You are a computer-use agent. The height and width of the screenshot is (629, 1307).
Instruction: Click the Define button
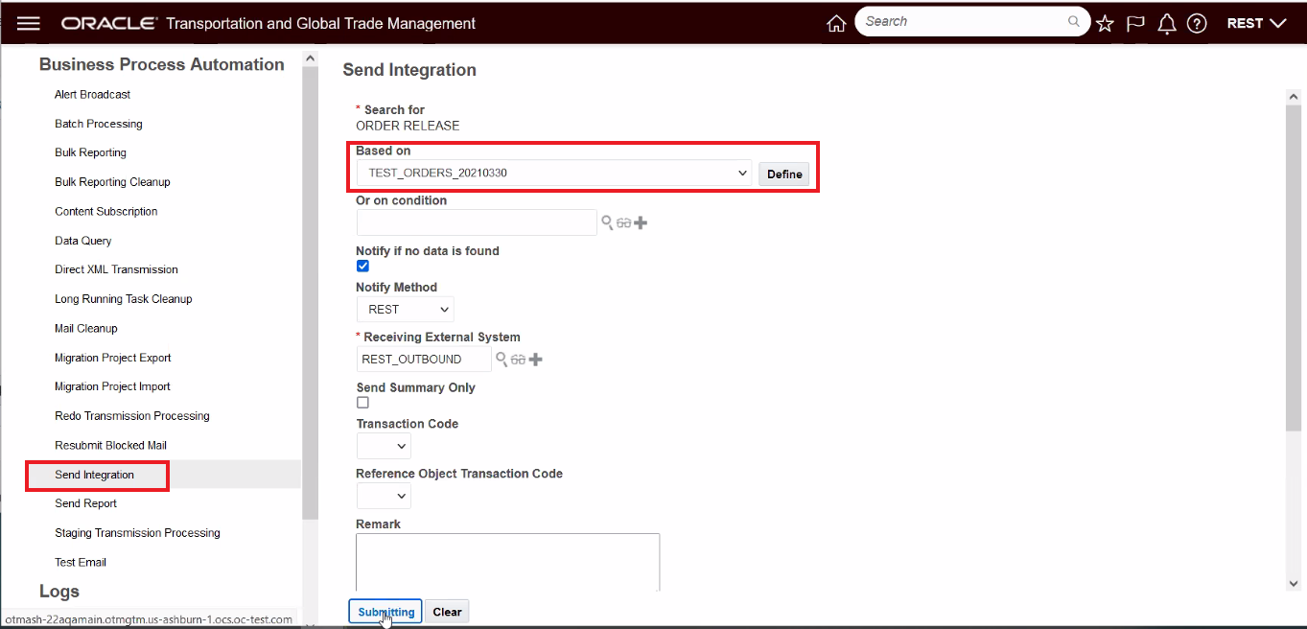[x=784, y=174]
